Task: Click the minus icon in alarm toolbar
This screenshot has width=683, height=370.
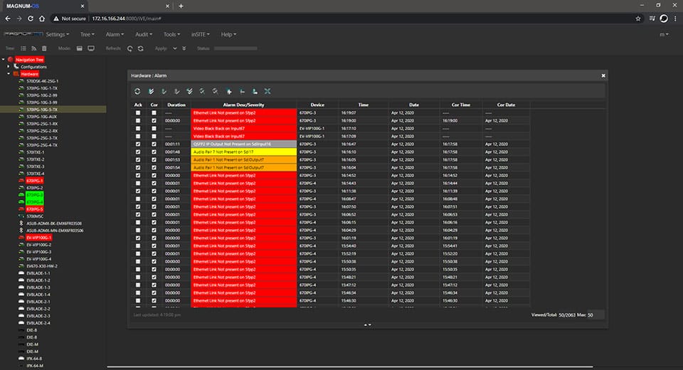Action: [242, 92]
